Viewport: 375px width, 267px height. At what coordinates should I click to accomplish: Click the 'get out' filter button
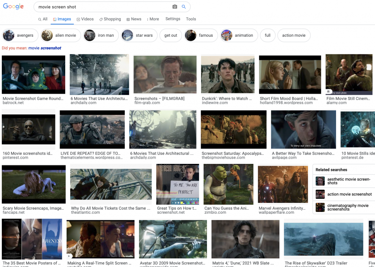point(171,35)
